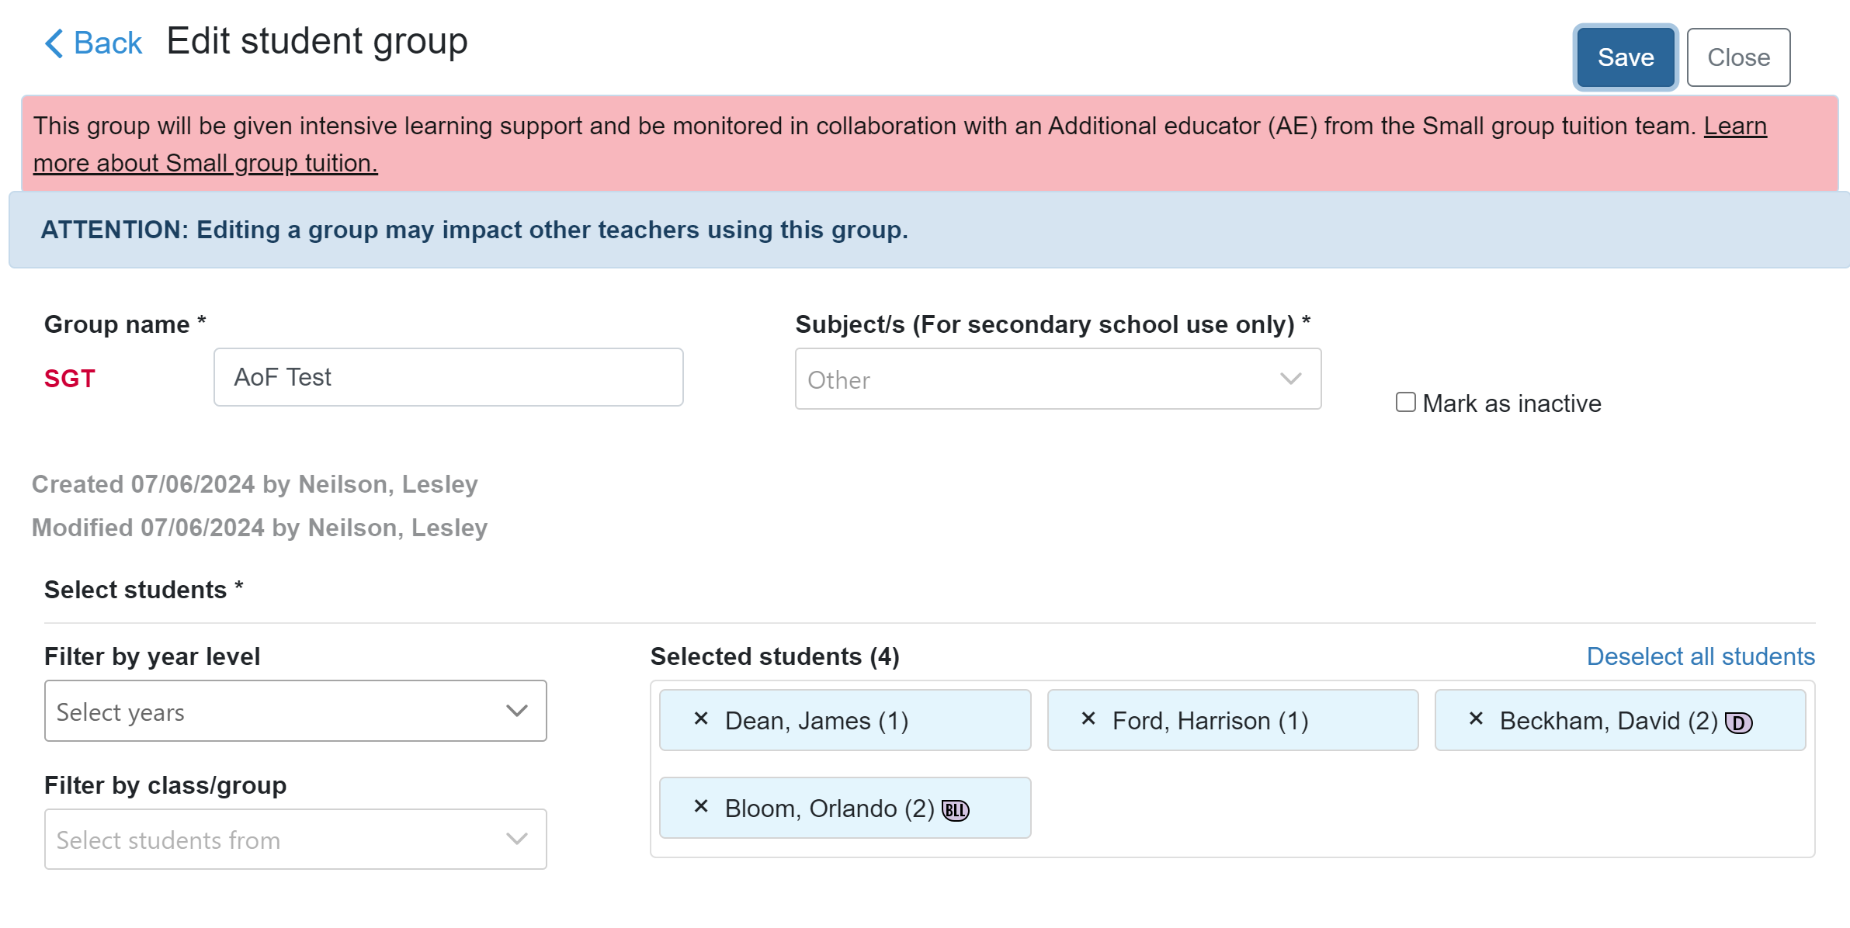This screenshot has height=928, width=1850.
Task: Remove Dean, James with X icon
Action: tap(700, 719)
